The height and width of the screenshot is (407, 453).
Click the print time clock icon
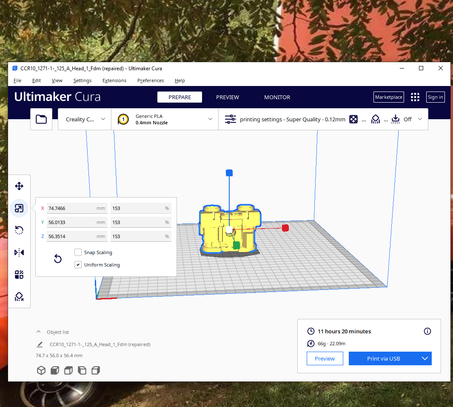click(x=311, y=331)
